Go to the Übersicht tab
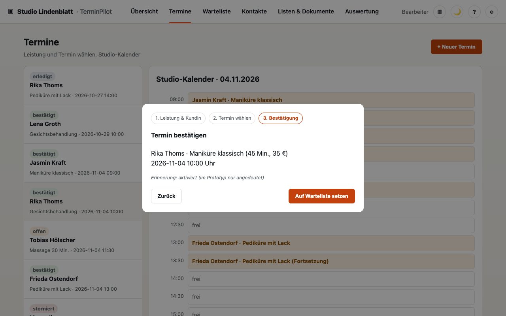This screenshot has height=316, width=506. coord(144,11)
